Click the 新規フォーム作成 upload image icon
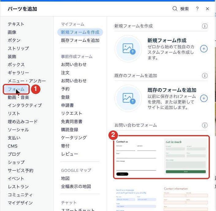Screen dimensions: 216x211 pos(128,49)
